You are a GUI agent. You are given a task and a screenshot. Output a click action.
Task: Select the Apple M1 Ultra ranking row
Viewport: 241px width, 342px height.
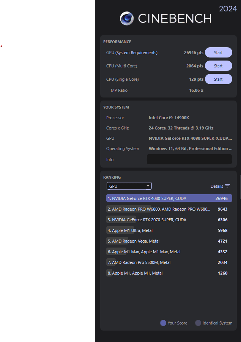click(169, 230)
